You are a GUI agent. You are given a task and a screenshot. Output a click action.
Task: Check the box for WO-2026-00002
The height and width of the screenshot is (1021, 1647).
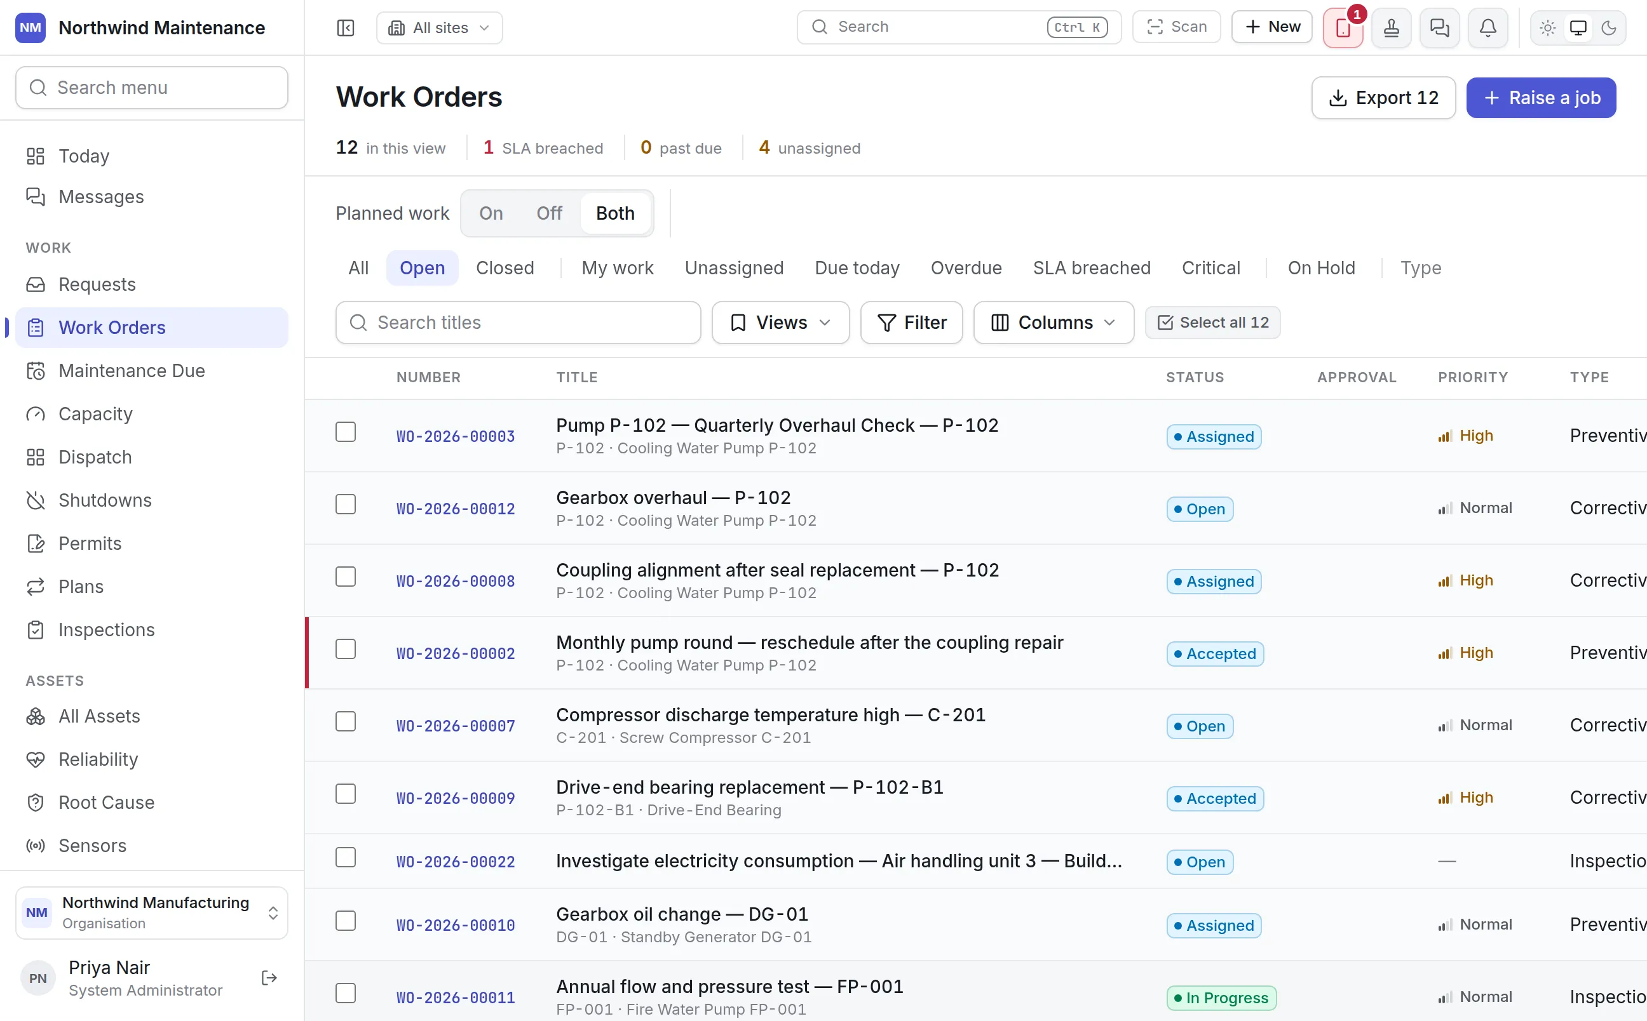pyautogui.click(x=345, y=649)
